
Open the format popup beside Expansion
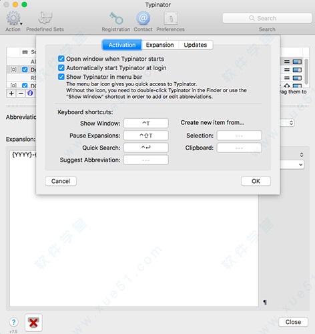point(301,154)
